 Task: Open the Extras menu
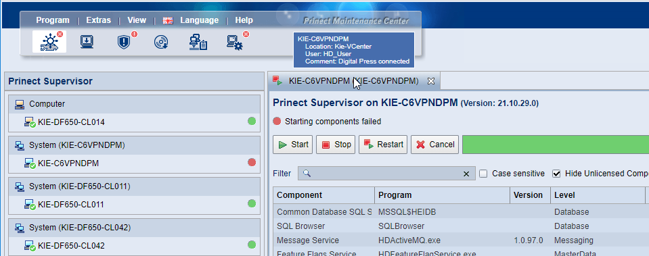(x=99, y=20)
